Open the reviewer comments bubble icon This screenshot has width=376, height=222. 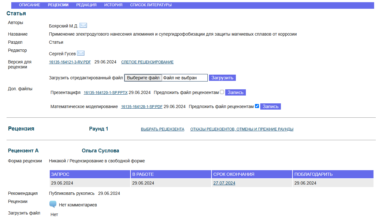click(53, 205)
